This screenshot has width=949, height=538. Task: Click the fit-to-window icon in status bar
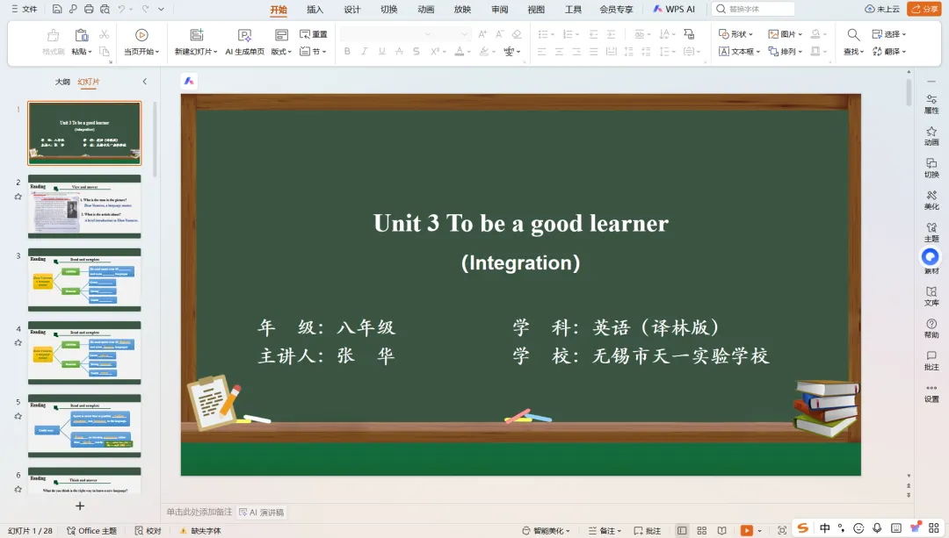click(x=782, y=530)
